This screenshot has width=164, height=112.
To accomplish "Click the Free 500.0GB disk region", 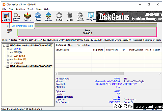I will pos(87,32).
